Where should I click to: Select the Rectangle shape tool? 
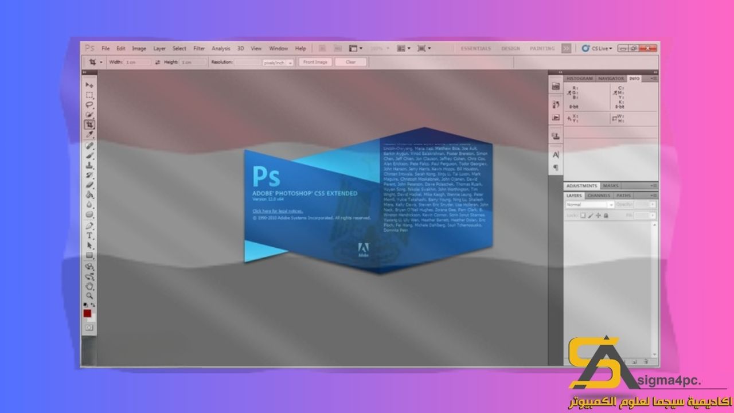pos(90,255)
